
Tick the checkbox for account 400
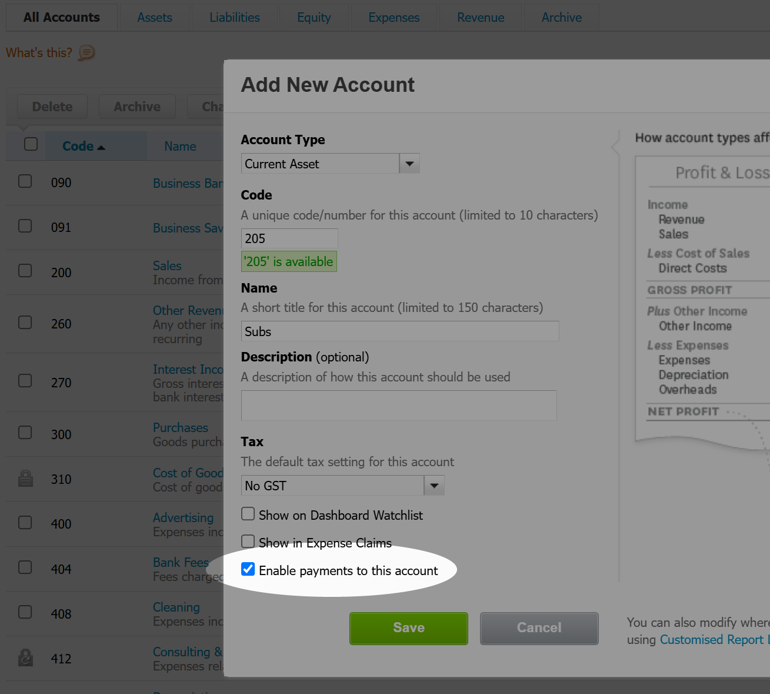point(25,522)
